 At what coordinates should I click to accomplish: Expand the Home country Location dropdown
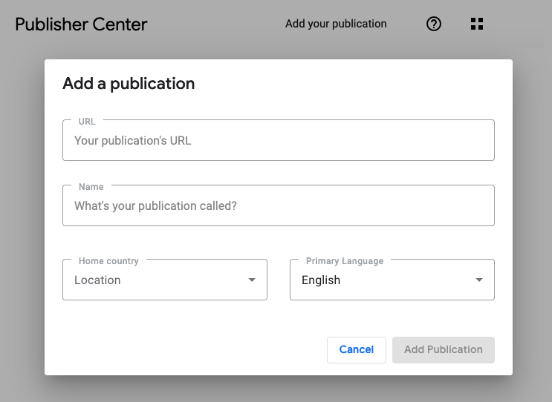point(164,280)
